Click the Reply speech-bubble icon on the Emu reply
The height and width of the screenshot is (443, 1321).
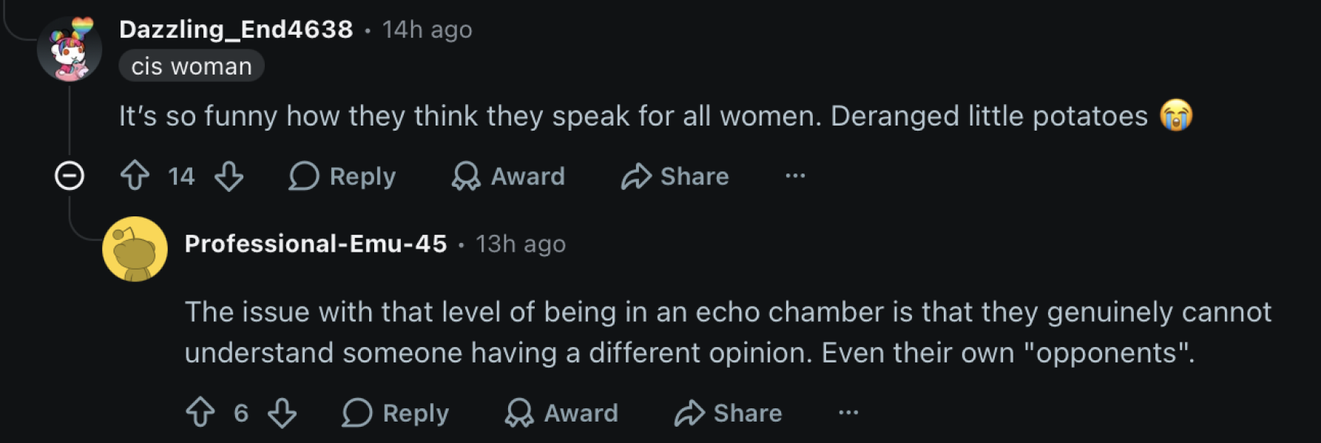357,413
